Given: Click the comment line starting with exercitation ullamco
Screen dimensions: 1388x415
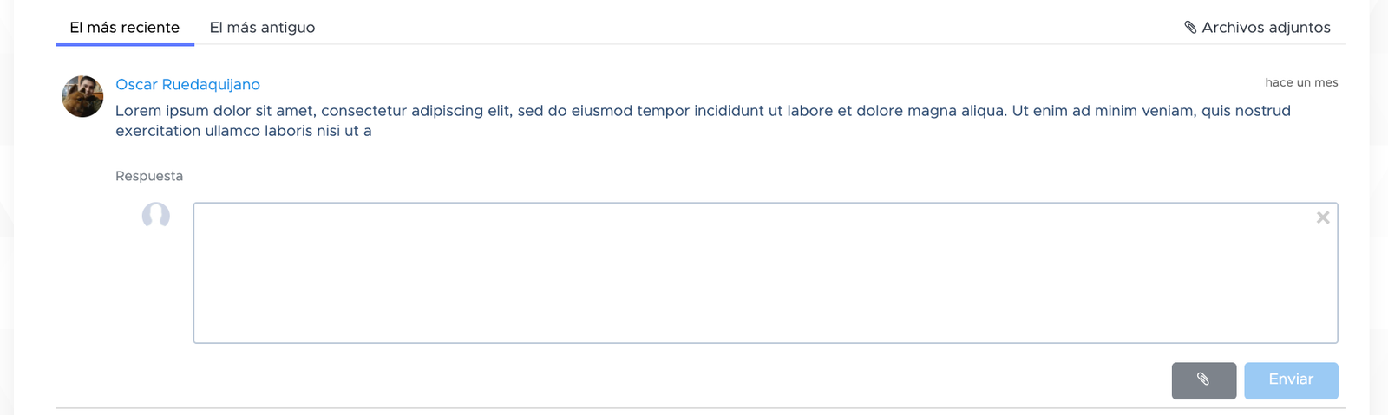Looking at the screenshot, I should [x=244, y=131].
